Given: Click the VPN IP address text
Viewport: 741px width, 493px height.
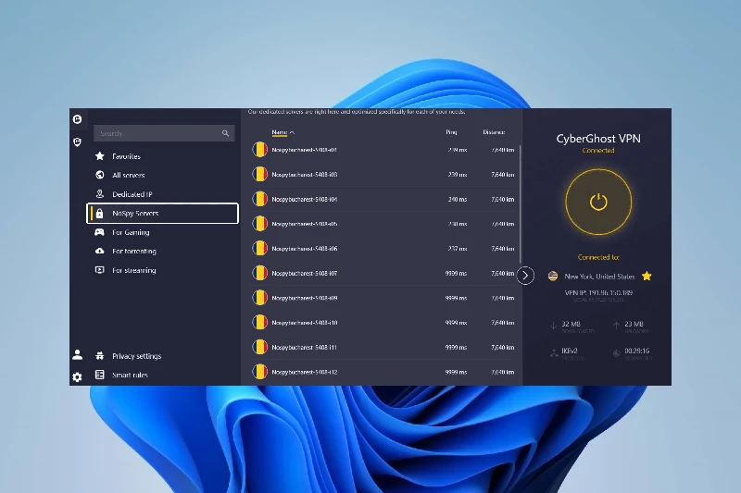Looking at the screenshot, I should click(598, 292).
